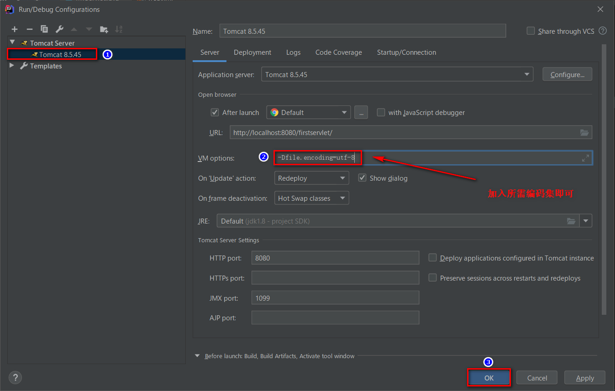Click the IntelliJ logo in title bar
This screenshot has width=615, height=391.
pos(9,9)
